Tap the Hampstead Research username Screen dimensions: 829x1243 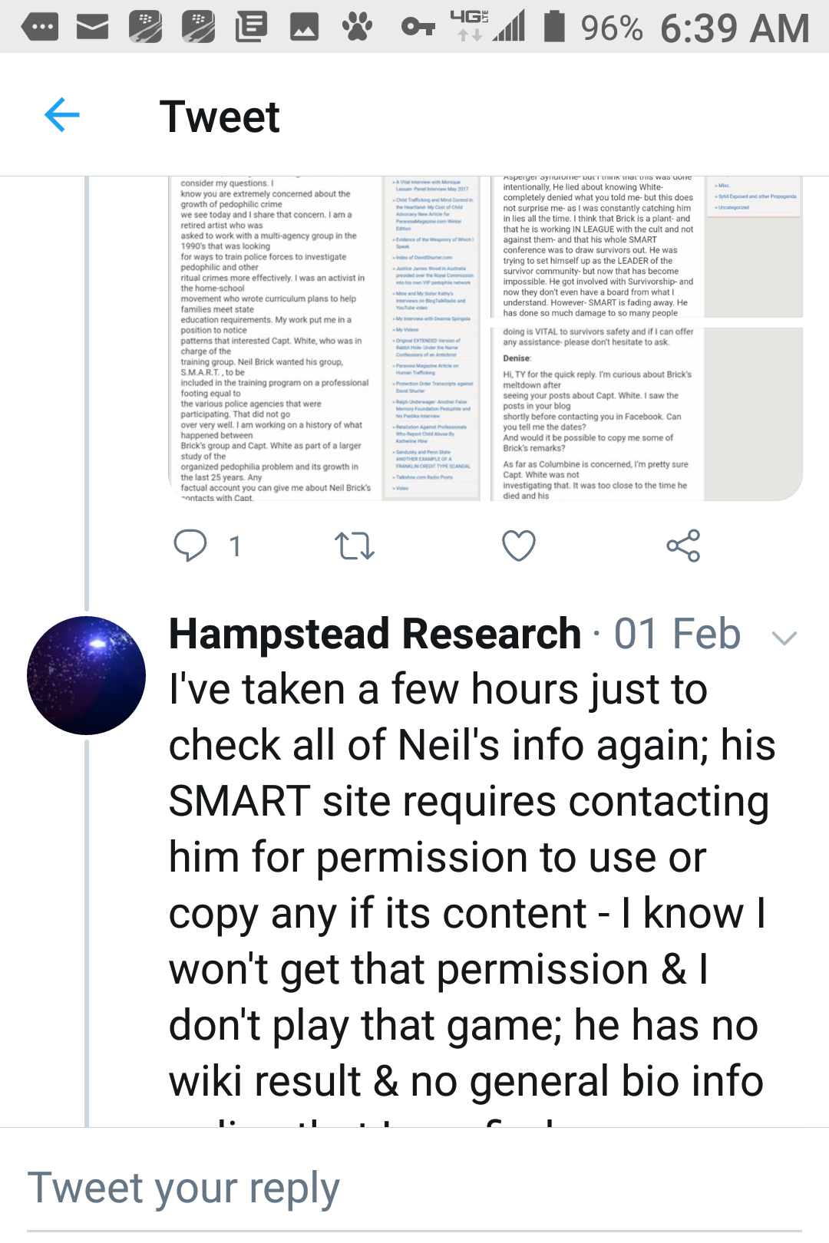click(375, 635)
